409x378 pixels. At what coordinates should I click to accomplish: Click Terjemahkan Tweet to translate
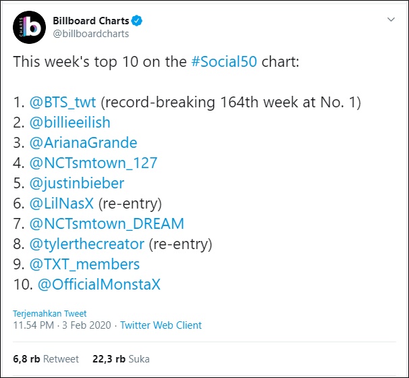[49, 314]
